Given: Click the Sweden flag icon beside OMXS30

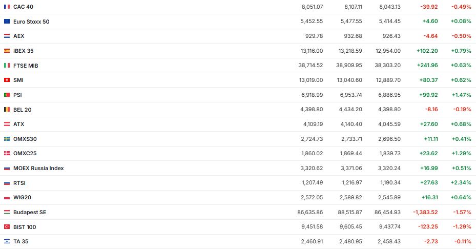Looking at the screenshot, I should (x=7, y=139).
